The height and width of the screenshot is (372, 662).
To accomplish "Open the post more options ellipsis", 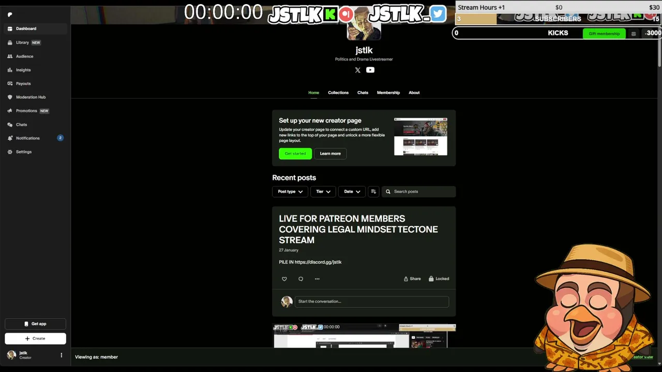I will (317, 279).
